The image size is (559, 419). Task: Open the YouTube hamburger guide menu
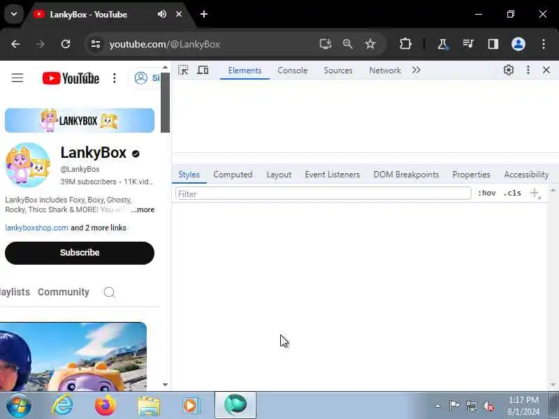pos(17,78)
